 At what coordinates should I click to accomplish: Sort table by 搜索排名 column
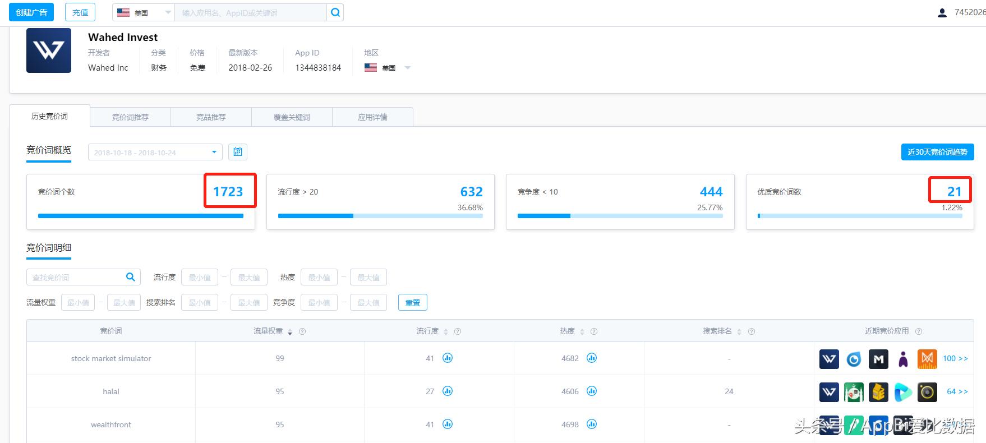pyautogui.click(x=739, y=332)
